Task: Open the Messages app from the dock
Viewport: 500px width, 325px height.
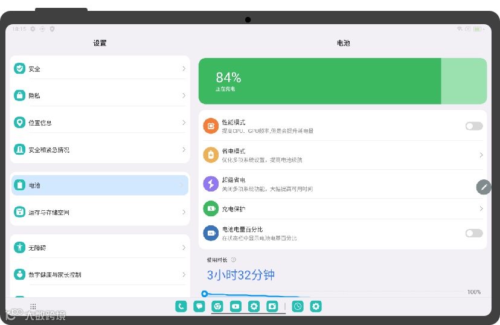Action: coord(199,306)
